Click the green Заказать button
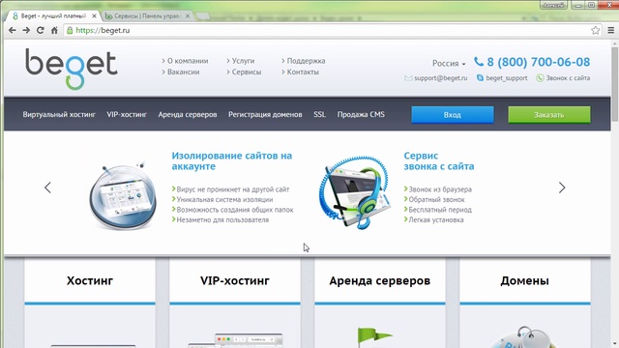The image size is (619, 348). [x=549, y=115]
